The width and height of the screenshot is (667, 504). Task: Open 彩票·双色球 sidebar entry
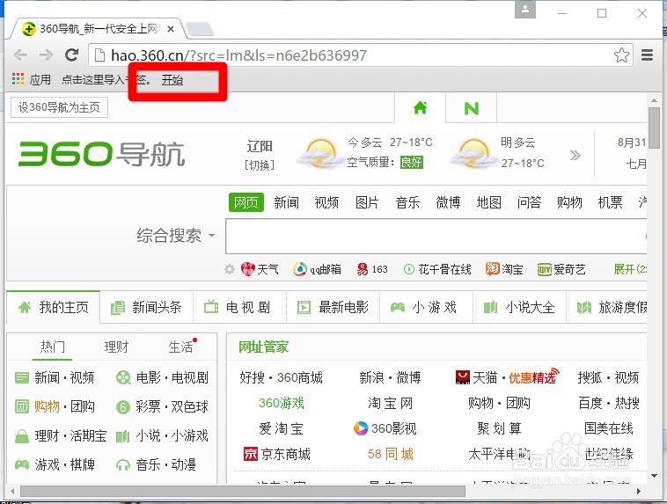click(162, 406)
